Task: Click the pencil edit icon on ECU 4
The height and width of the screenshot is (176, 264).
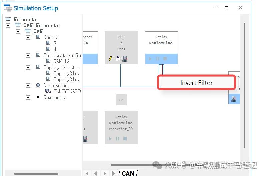Action: tap(110, 59)
